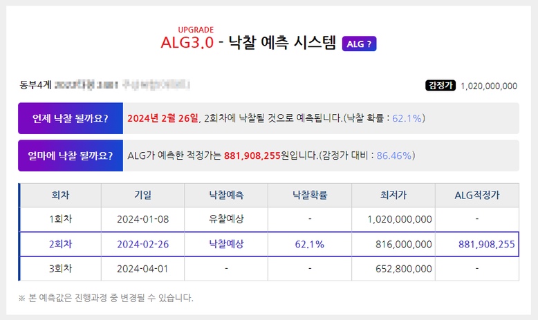Select the 기일 column header
538x320 pixels.
[x=143, y=196]
